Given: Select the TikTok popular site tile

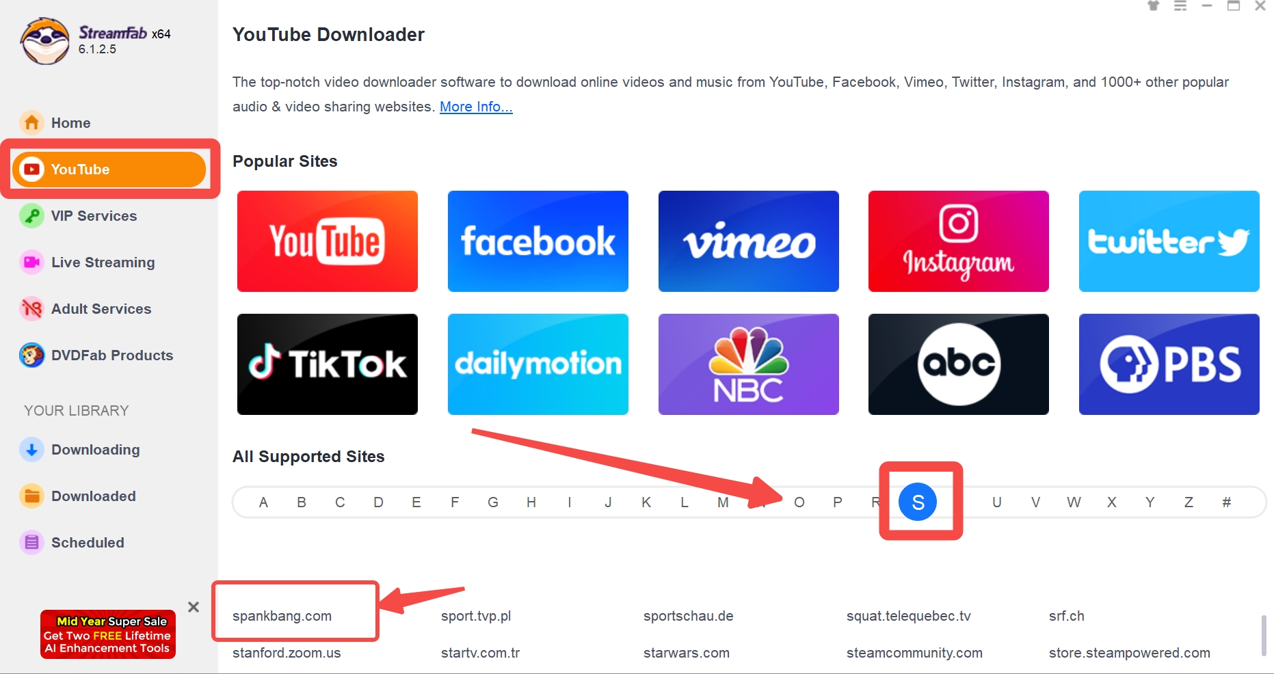Looking at the screenshot, I should pos(327,364).
